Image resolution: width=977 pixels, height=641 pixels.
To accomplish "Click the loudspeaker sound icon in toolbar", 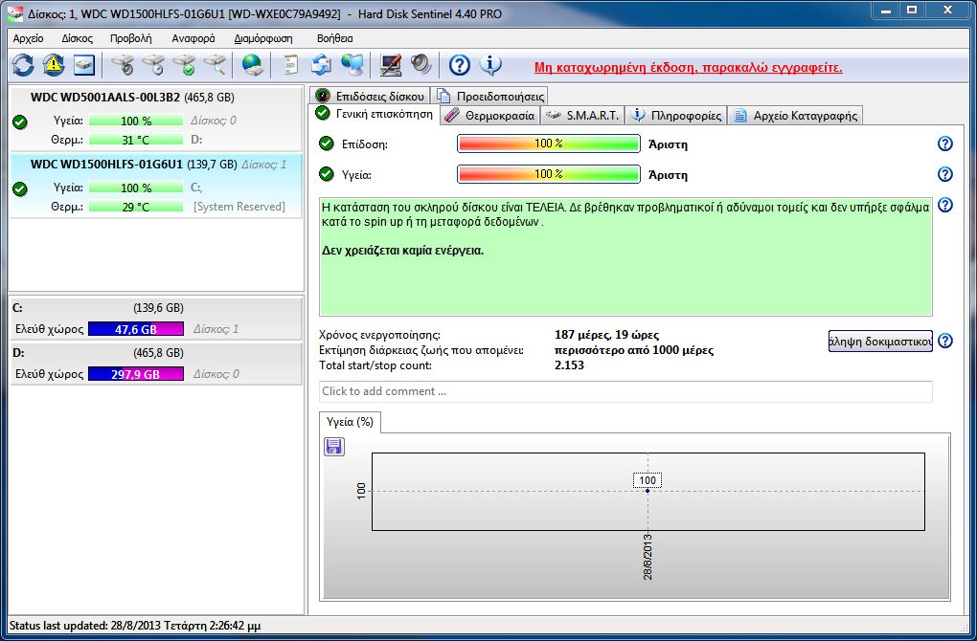I will [x=421, y=65].
